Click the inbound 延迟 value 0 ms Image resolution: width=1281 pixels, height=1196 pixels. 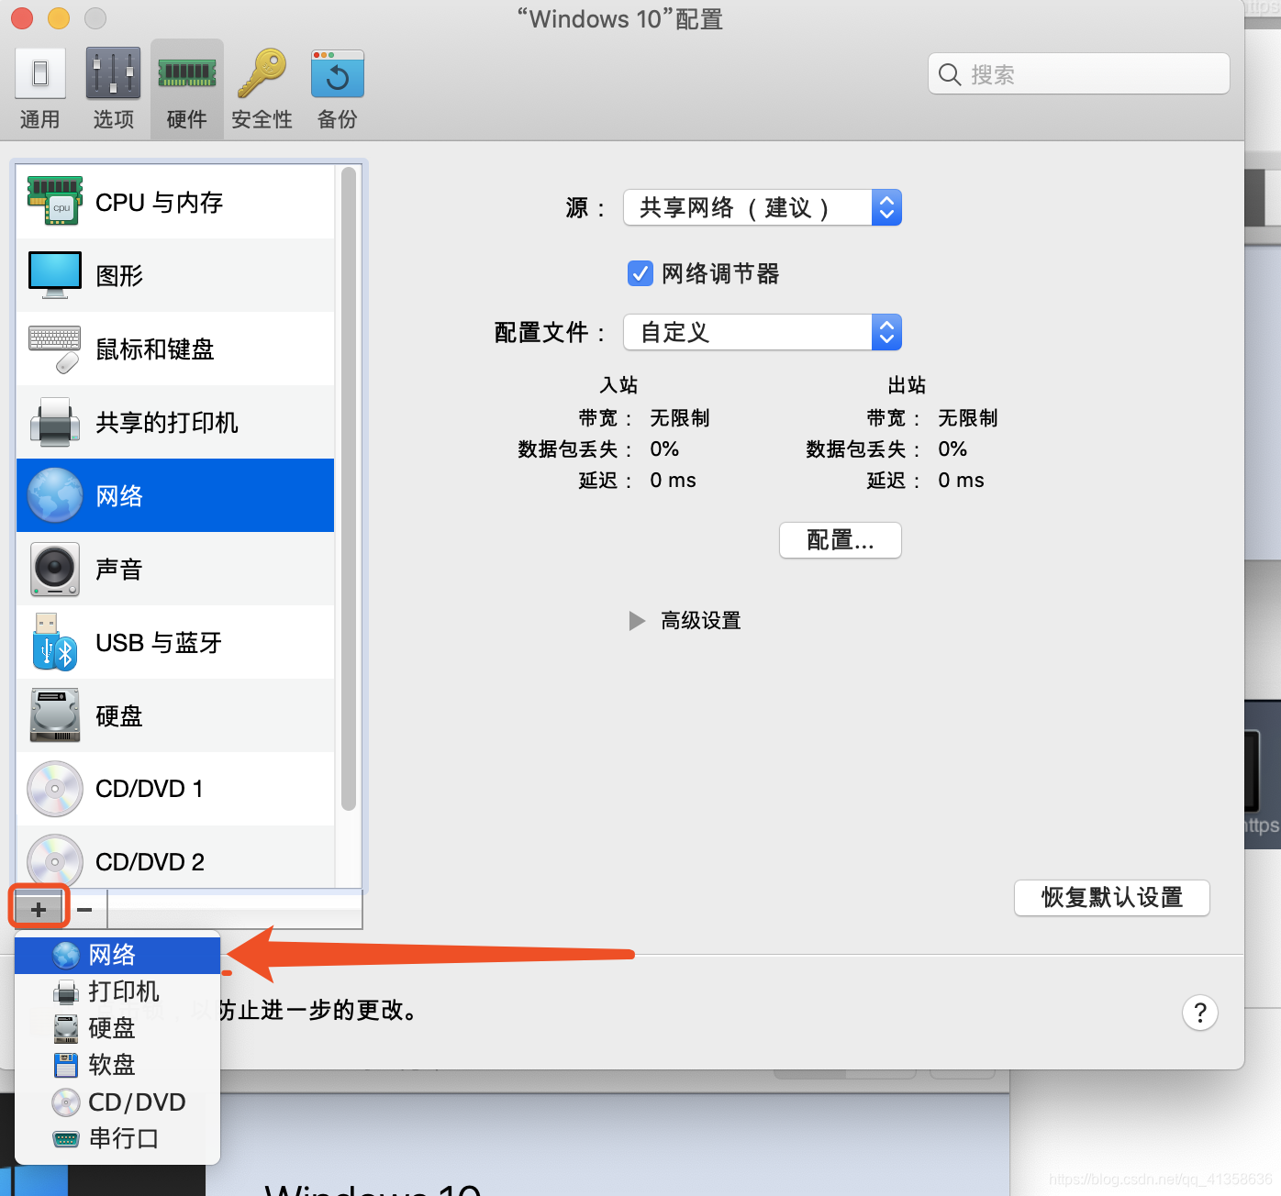(674, 481)
